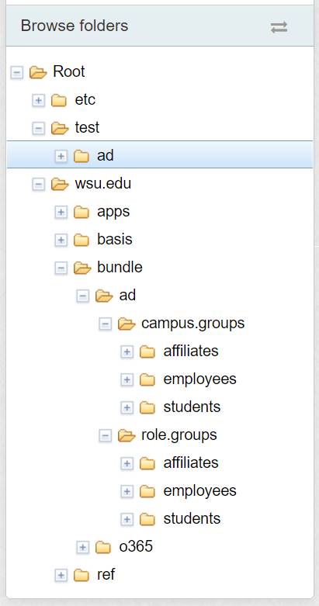Viewport: 319px width, 606px height.
Task: Expand the ad folder under test
Action: (x=61, y=156)
